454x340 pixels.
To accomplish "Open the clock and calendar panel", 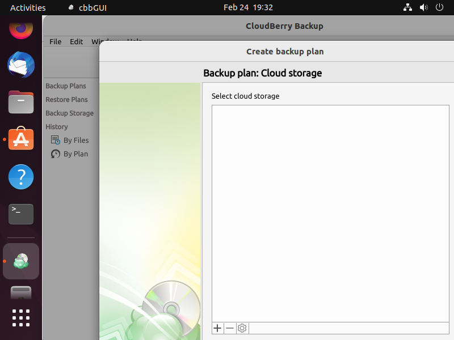I will tap(248, 7).
